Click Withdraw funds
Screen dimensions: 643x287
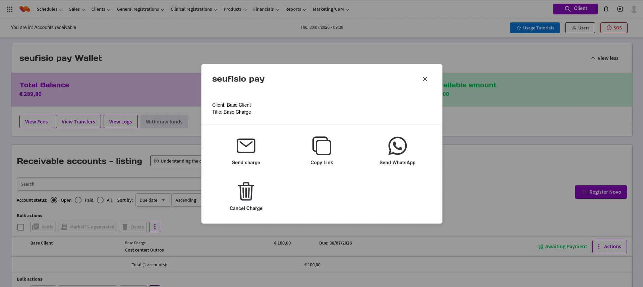pyautogui.click(x=164, y=121)
